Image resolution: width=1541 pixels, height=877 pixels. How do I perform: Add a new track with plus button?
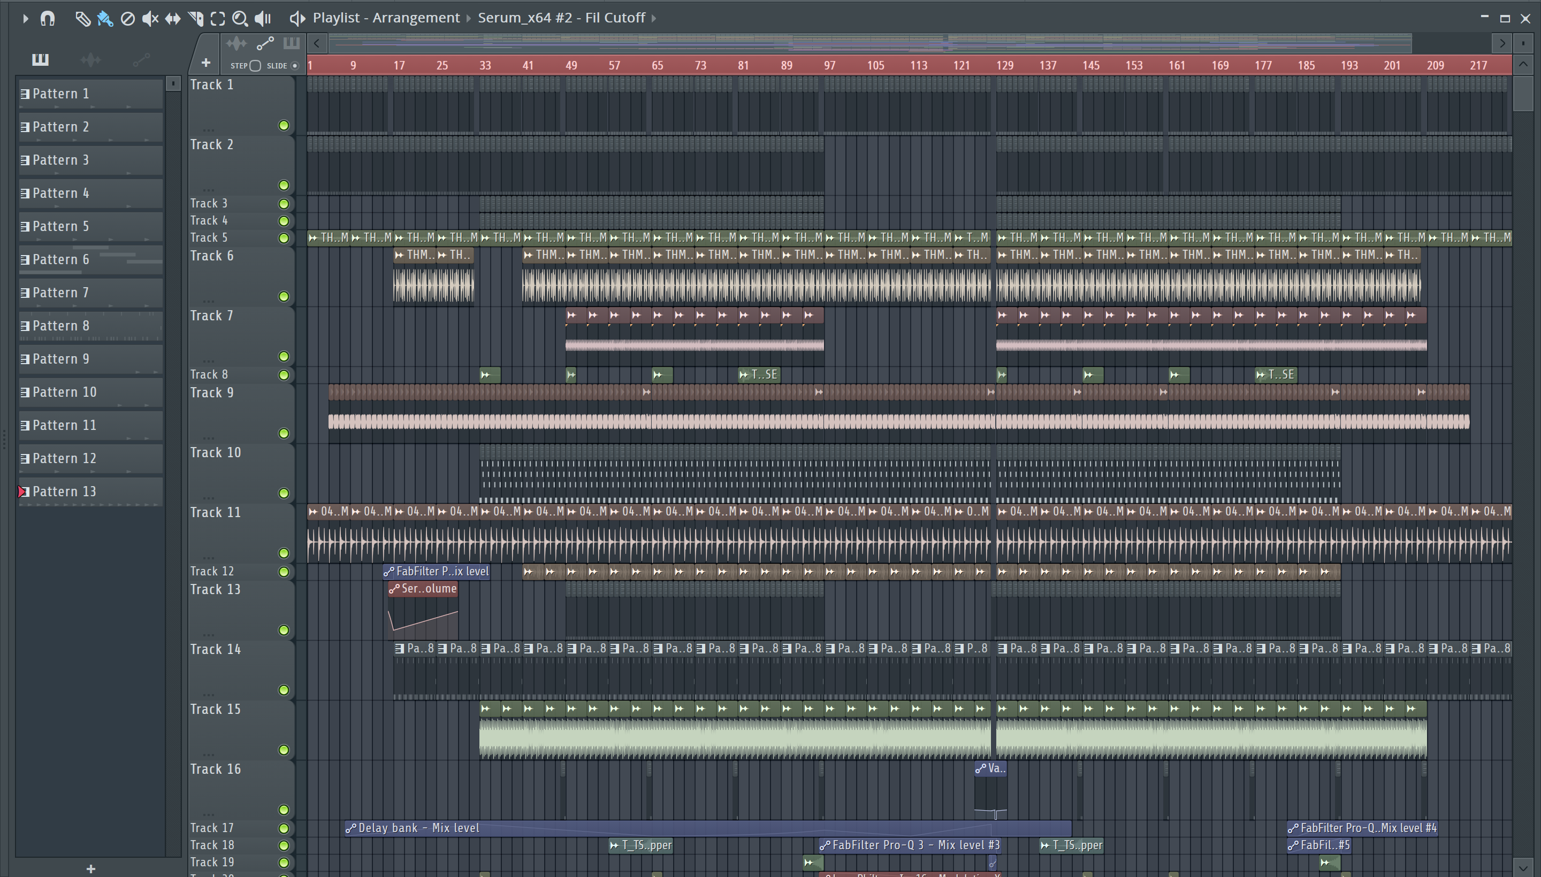(x=205, y=63)
